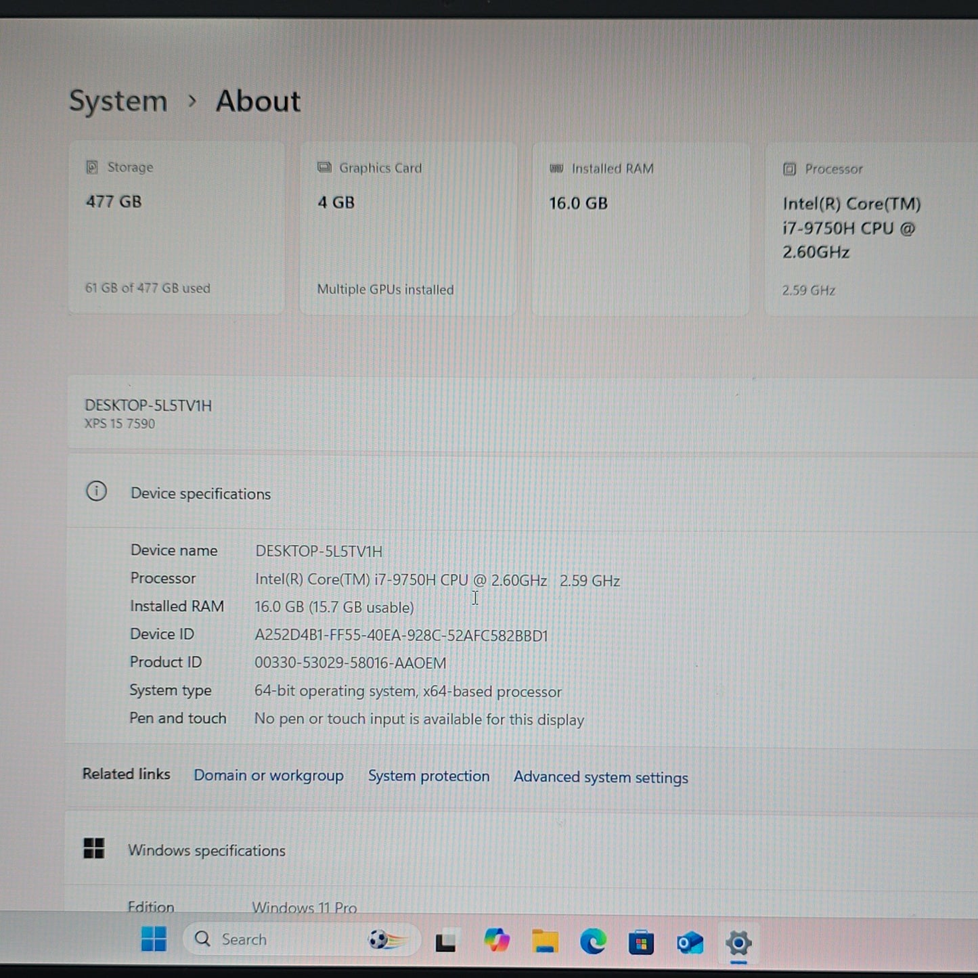Select the Product ID value 00330-53029-58016-AAOEM

[x=351, y=663]
